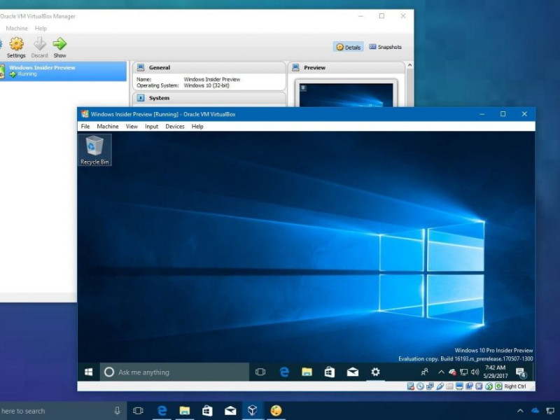Image resolution: width=560 pixels, height=420 pixels.
Task: Click guest clock showing 7:42 AM
Action: coord(496,372)
